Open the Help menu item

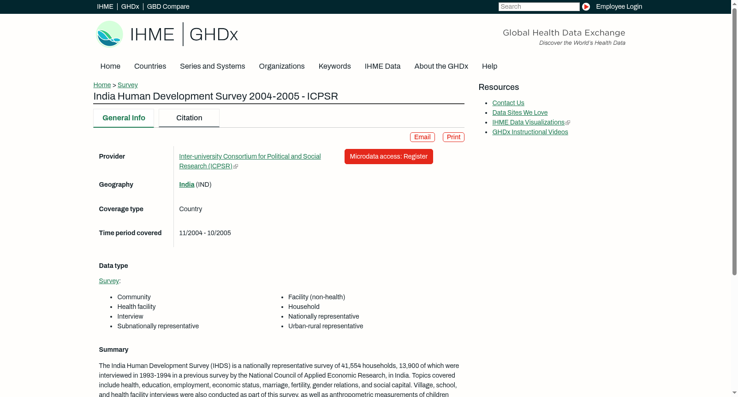coord(489,66)
